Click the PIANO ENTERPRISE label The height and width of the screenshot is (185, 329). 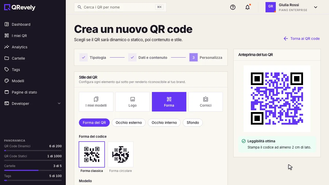click(293, 10)
